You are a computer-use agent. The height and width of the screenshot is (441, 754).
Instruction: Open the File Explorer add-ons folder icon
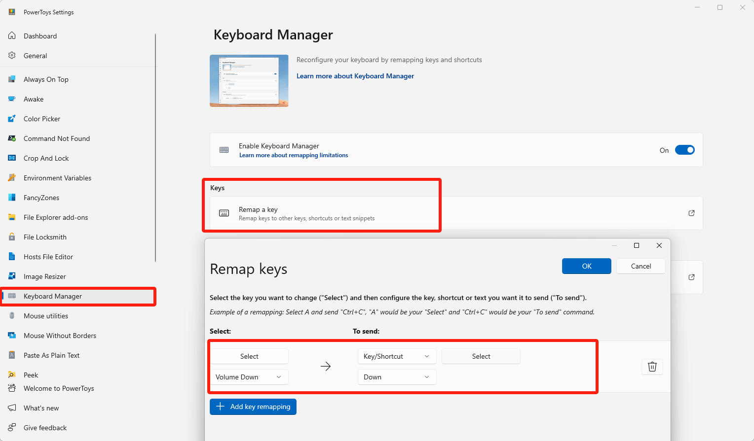(12, 217)
